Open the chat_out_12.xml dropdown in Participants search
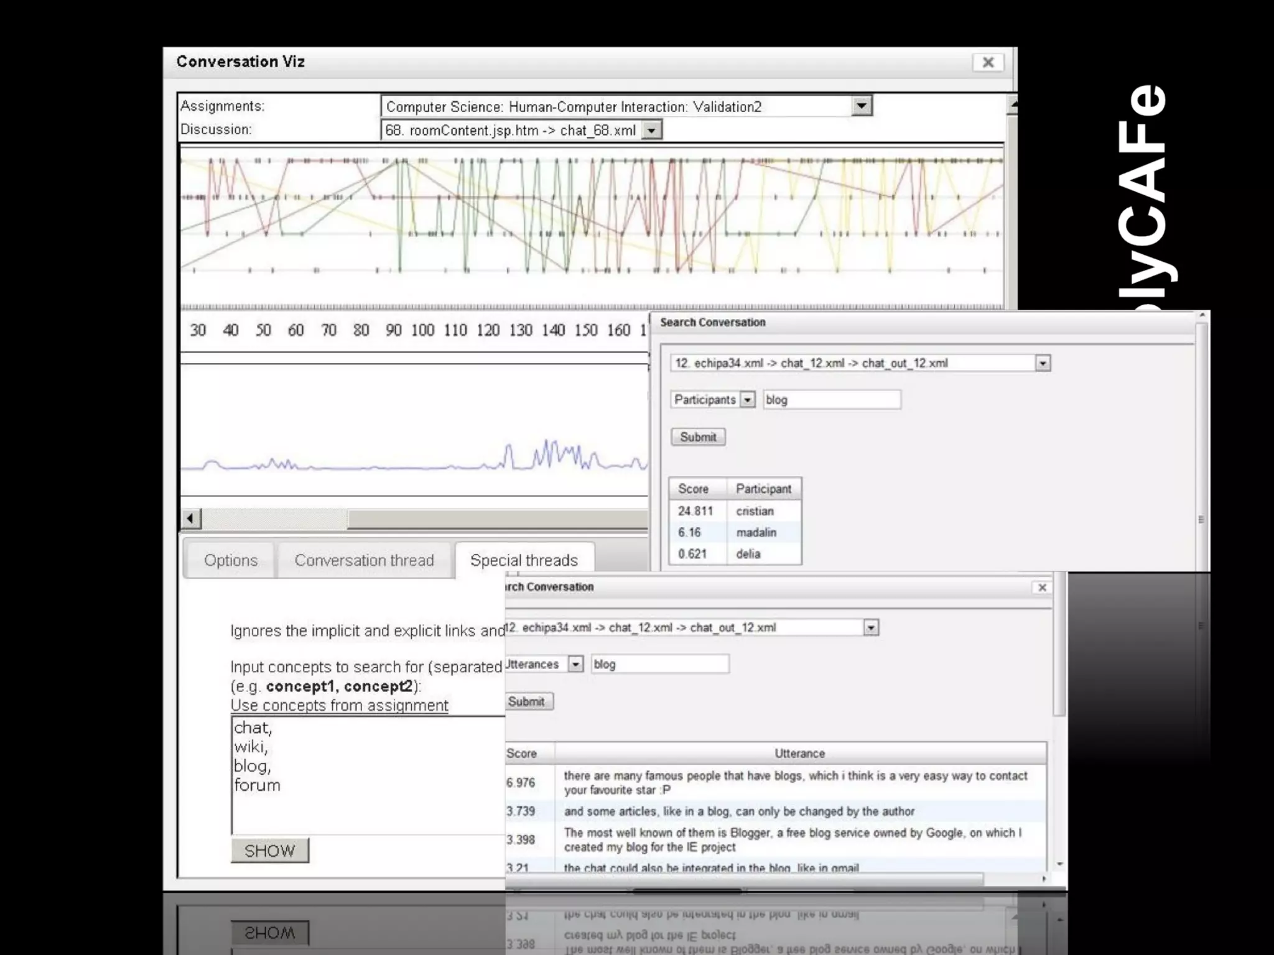Image resolution: width=1274 pixels, height=955 pixels. coord(1043,363)
